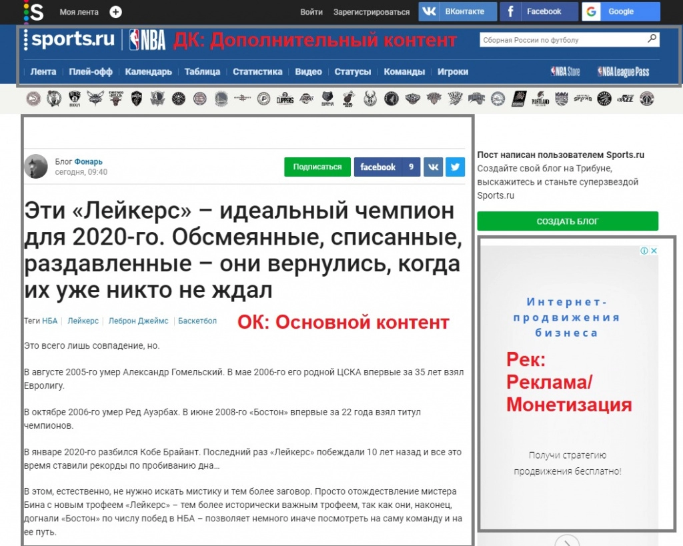Open the Леброн Джеймс tag link
This screenshot has width=683, height=546.
pyautogui.click(x=139, y=321)
